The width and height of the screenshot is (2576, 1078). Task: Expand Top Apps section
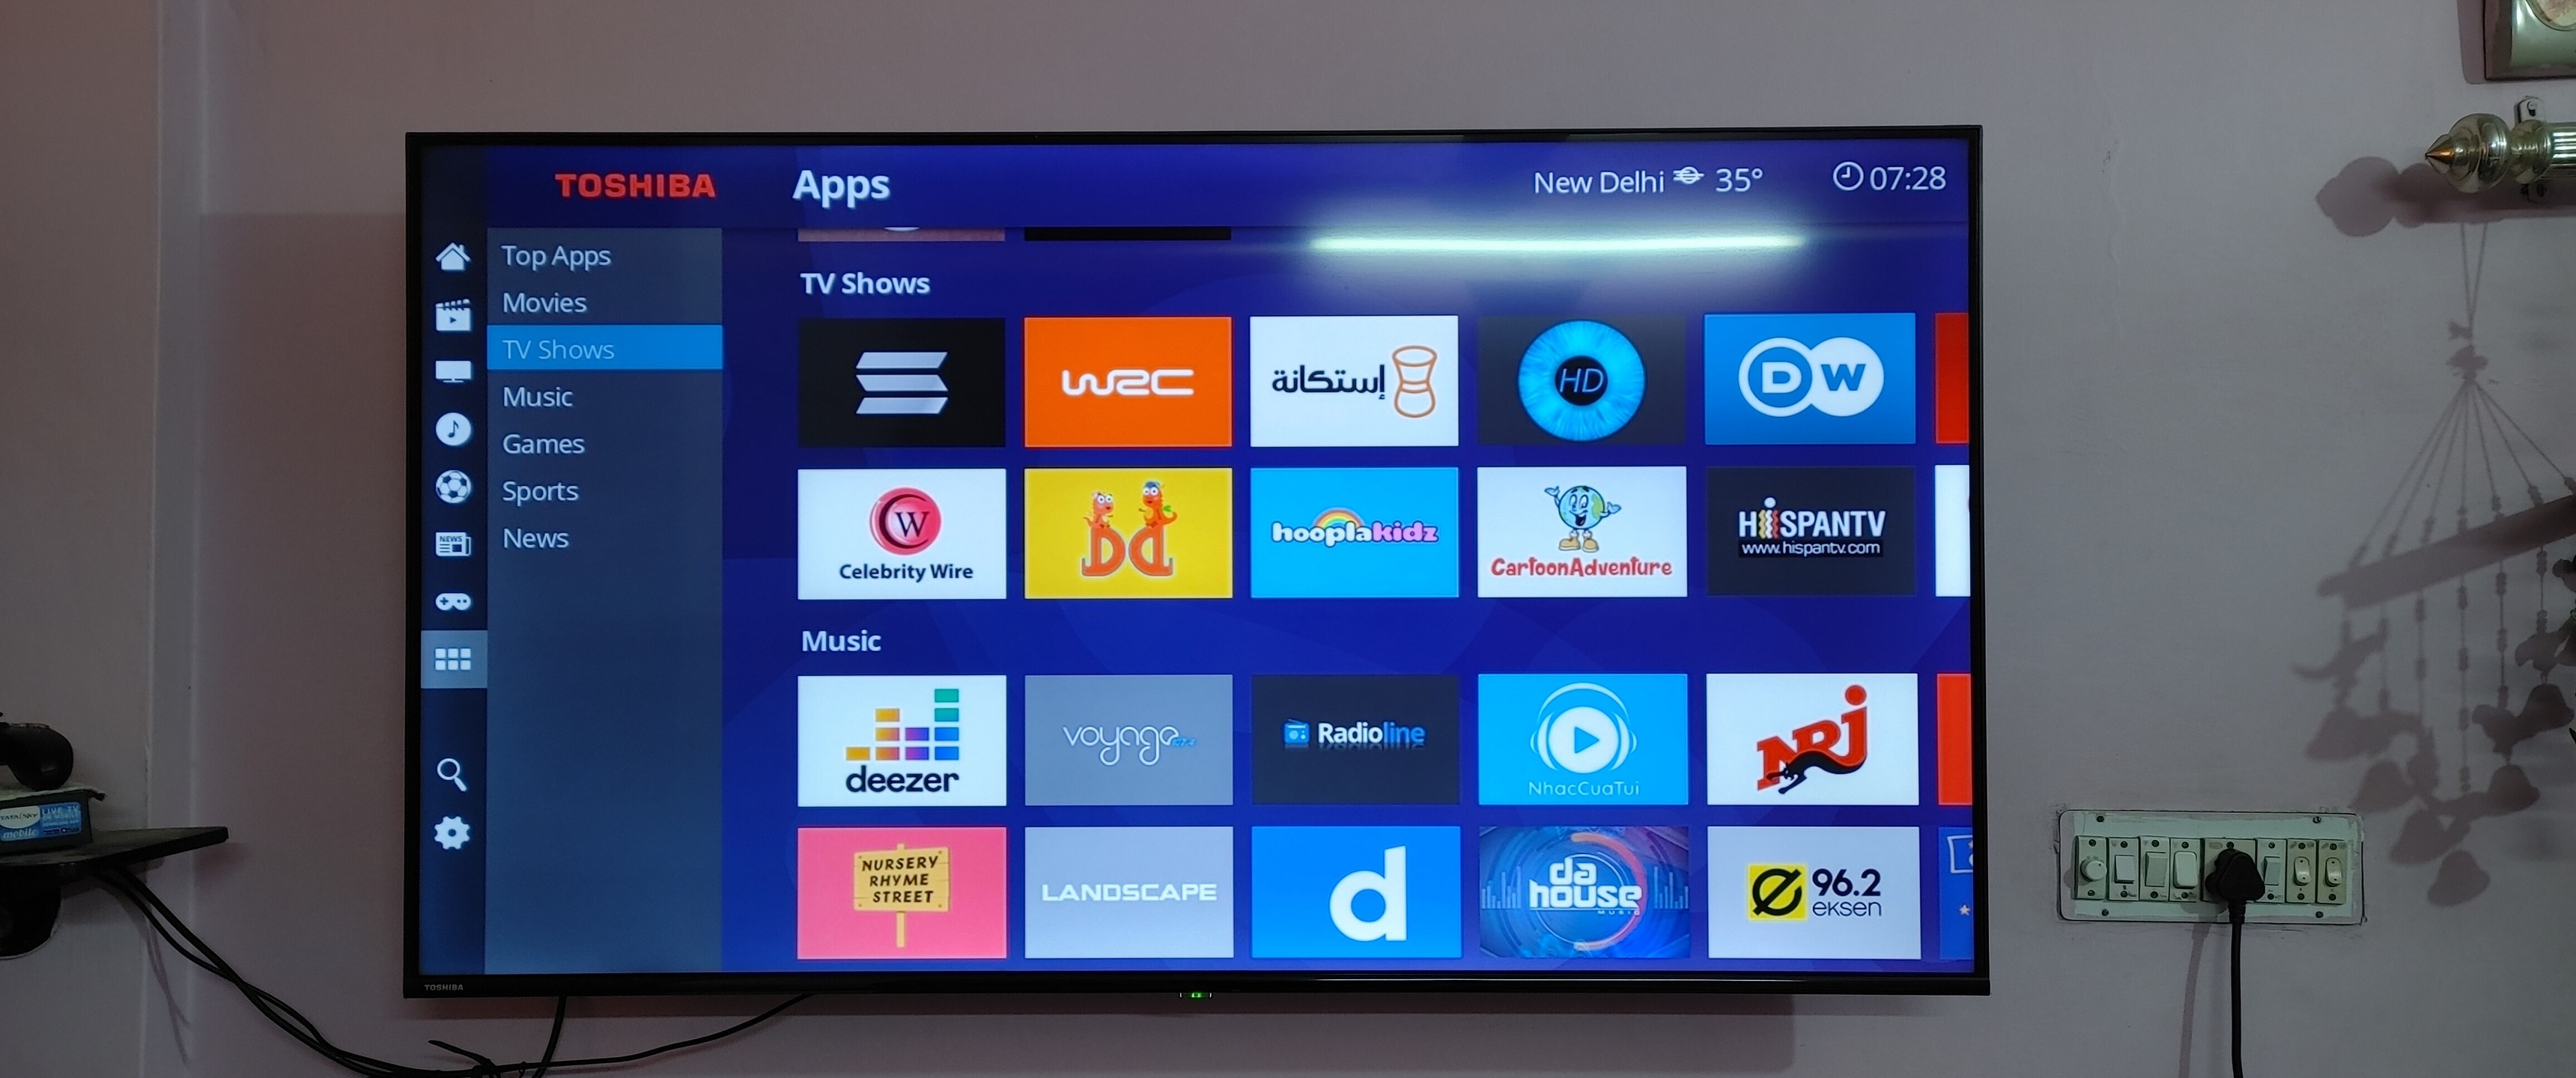tap(557, 255)
